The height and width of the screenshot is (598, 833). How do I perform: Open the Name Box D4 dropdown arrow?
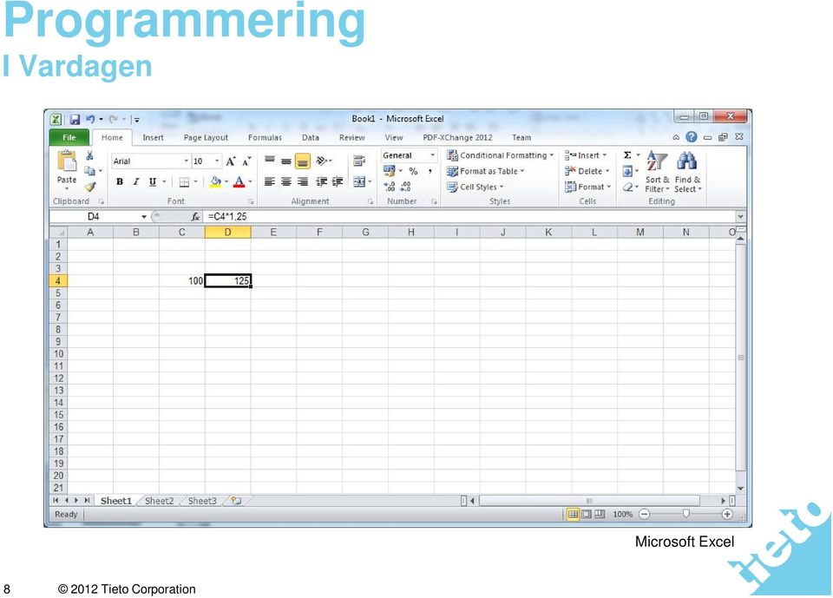coord(144,216)
